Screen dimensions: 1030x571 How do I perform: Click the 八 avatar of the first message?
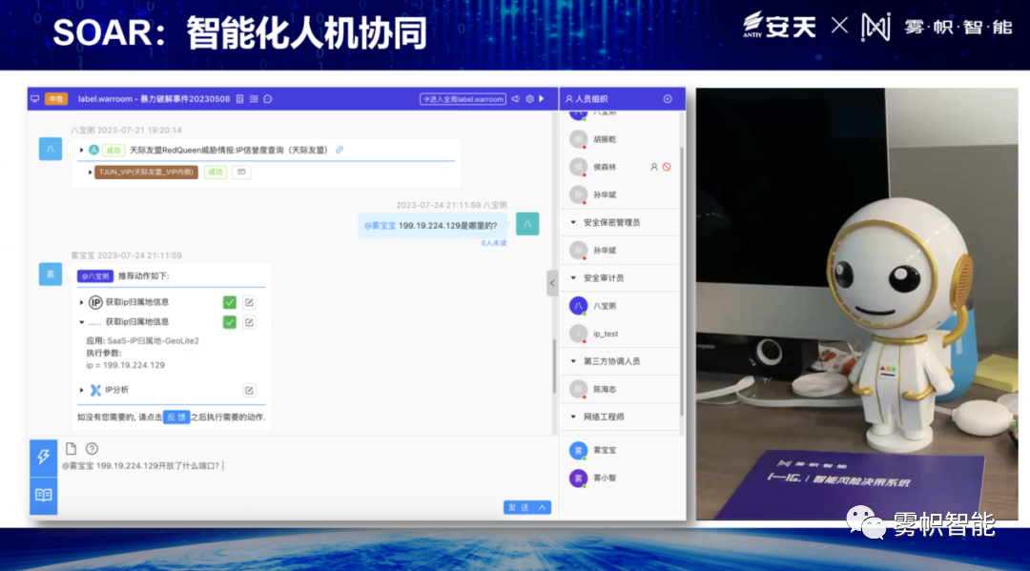pyautogui.click(x=51, y=149)
